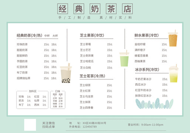Image resolution: width=190 pixels, height=133 pixels.
Task: Select the '鲜水果茶(冷饮)' section heading
Action: (x=146, y=35)
